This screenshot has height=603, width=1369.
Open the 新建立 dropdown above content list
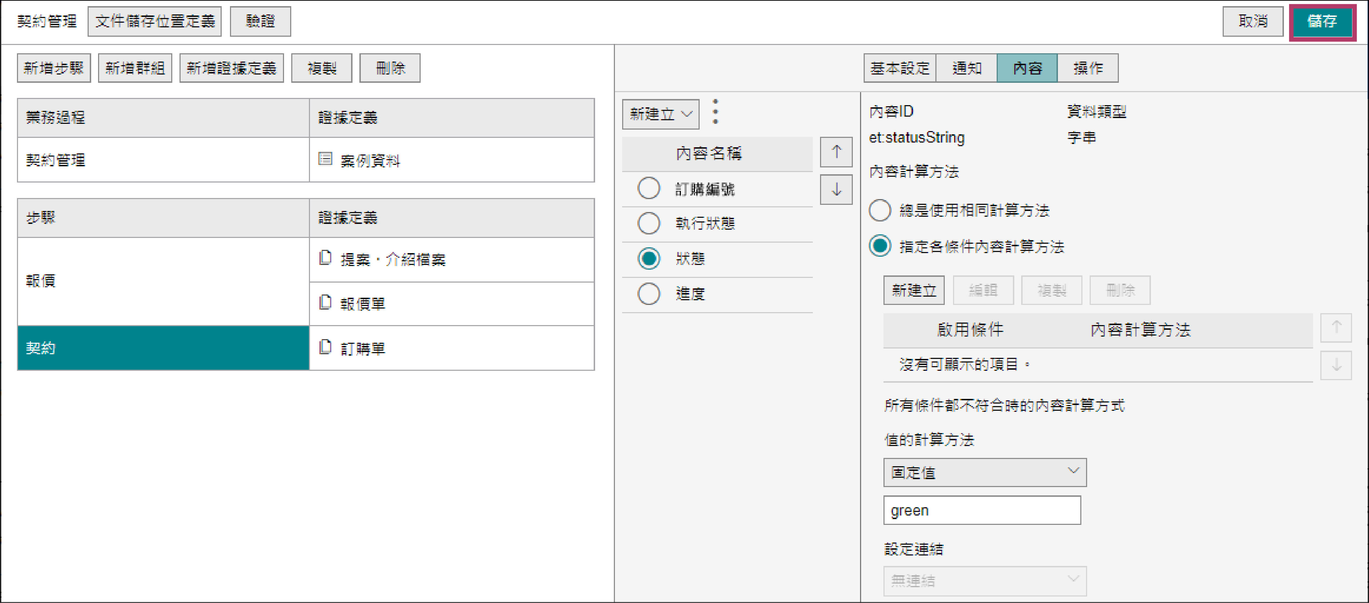pyautogui.click(x=660, y=114)
